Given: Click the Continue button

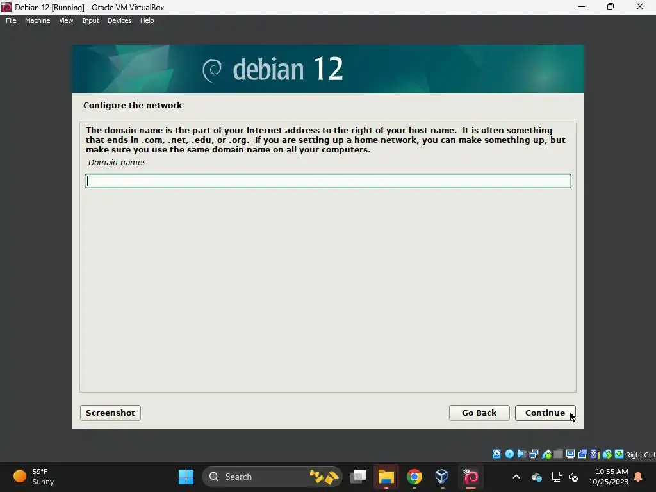Looking at the screenshot, I should tap(545, 413).
